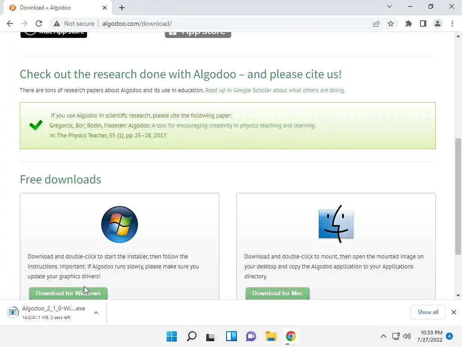Share this page via the share icon

376,23
